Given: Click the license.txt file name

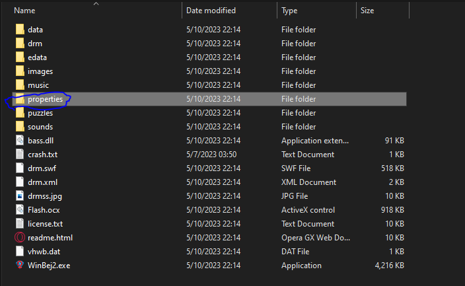Looking at the screenshot, I should pyautogui.click(x=45, y=224).
